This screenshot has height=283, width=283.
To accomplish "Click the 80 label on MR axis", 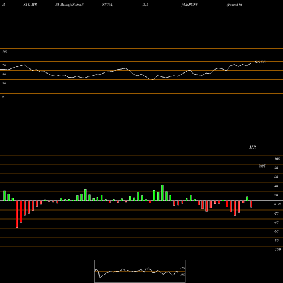I will click(x=276, y=168).
